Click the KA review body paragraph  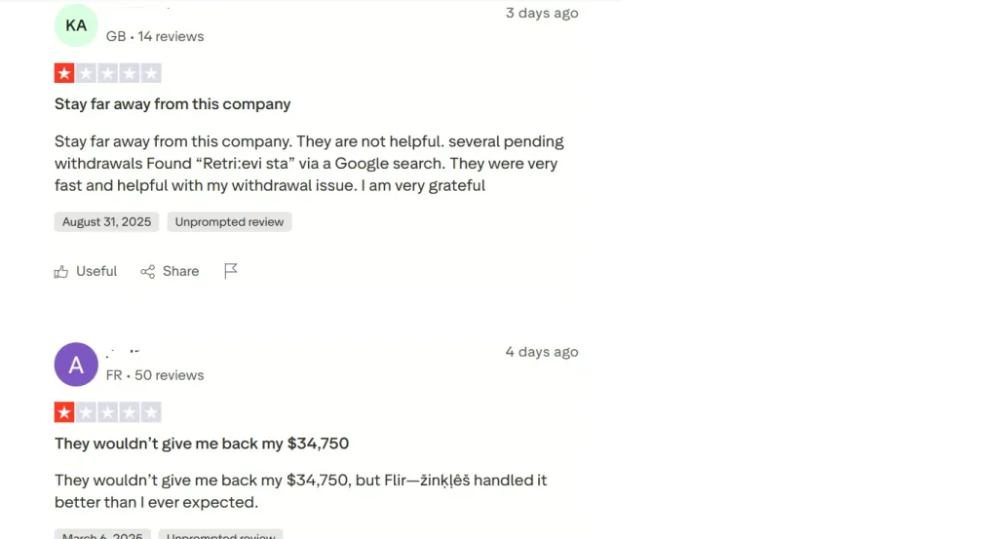308,164
